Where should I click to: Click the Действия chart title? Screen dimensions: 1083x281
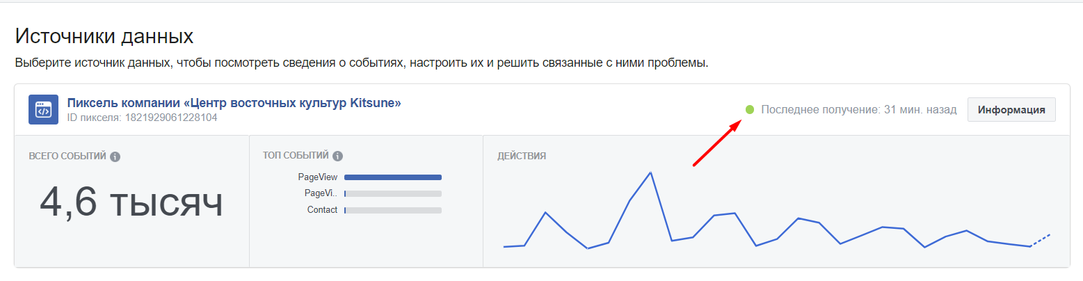(x=522, y=156)
